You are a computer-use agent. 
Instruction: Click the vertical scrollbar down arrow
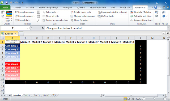coord(168,92)
